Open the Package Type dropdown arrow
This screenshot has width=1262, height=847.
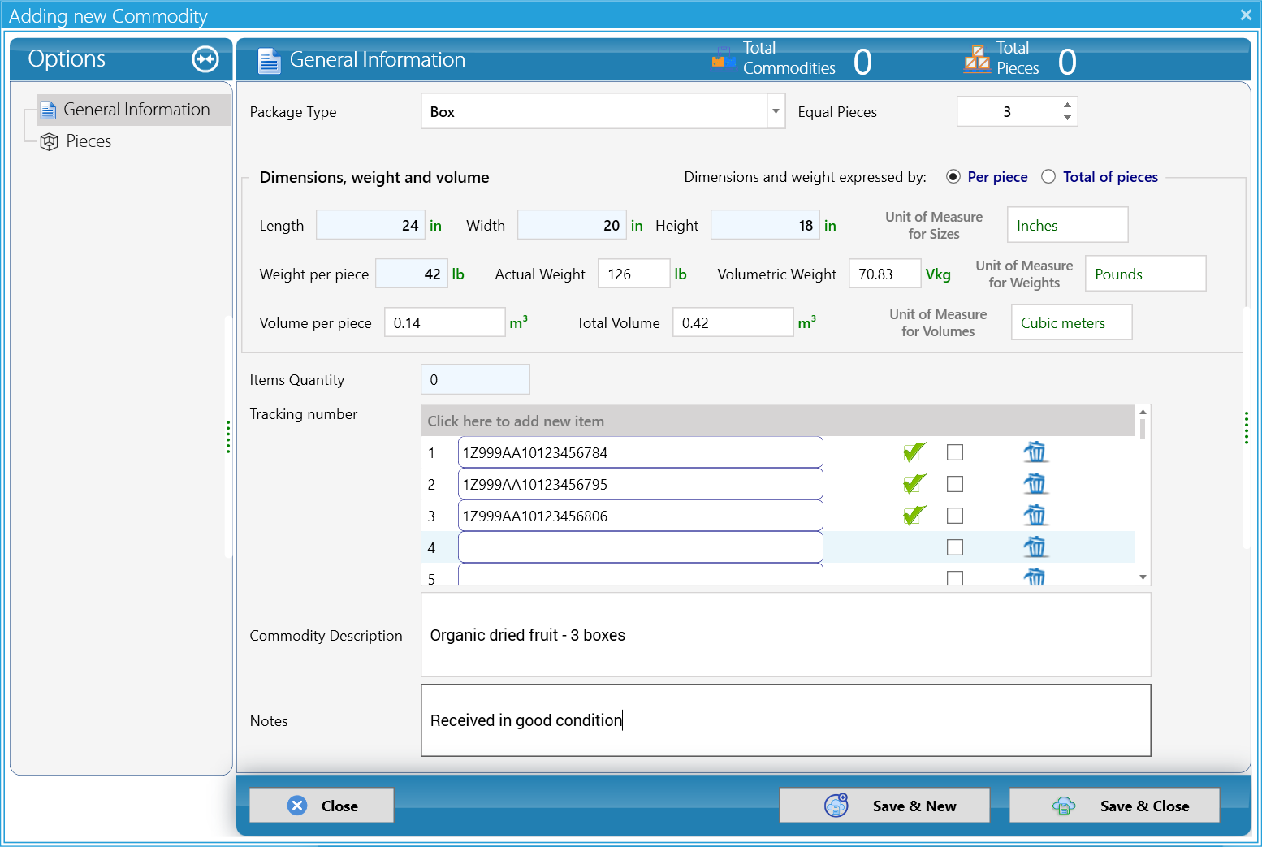[x=776, y=111]
